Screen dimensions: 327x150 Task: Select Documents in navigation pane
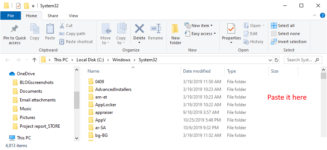tap(27, 91)
